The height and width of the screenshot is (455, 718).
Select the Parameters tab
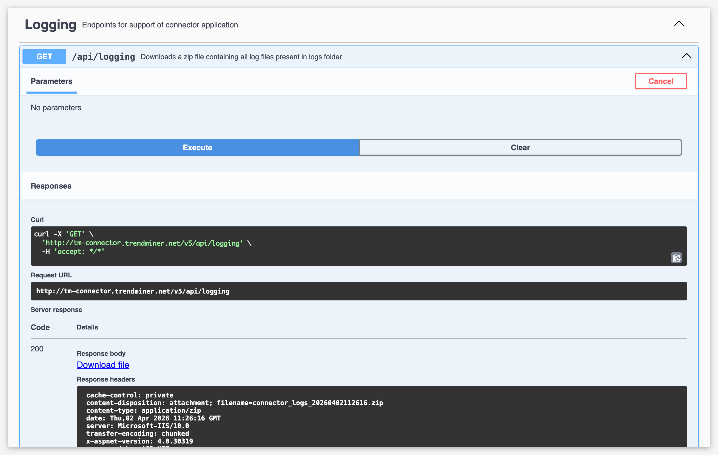pos(51,81)
